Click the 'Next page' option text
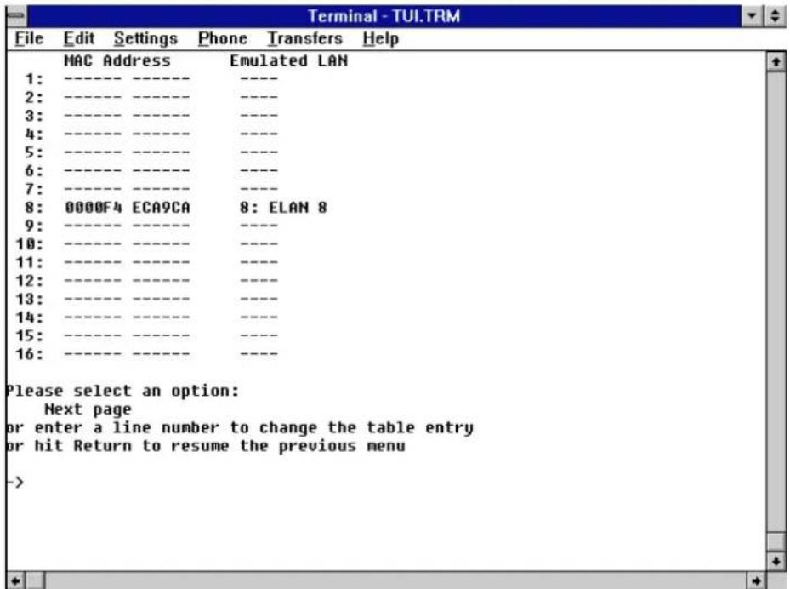 [x=88, y=409]
